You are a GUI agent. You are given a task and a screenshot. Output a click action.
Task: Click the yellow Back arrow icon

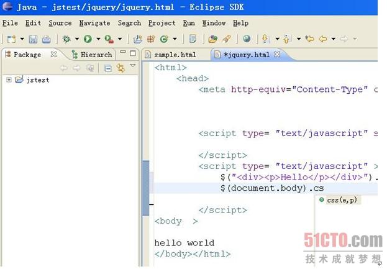pyautogui.click(x=323, y=39)
